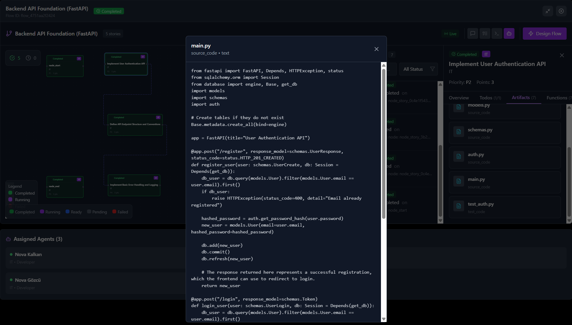572x325 pixels.
Task: Click the Failed legend entry
Action: click(120, 212)
